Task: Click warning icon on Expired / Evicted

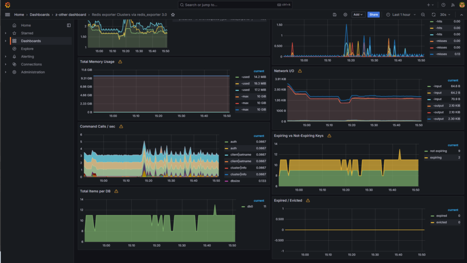Action: (308, 200)
